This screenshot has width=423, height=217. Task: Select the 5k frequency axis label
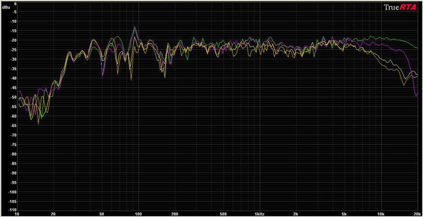point(344,214)
